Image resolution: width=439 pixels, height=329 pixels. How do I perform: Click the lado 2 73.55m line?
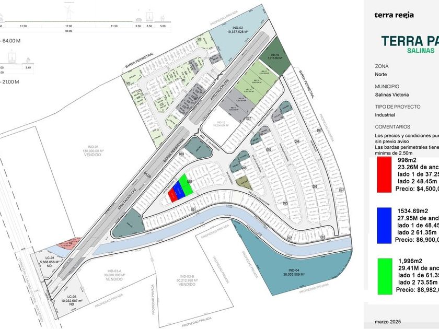(418, 283)
